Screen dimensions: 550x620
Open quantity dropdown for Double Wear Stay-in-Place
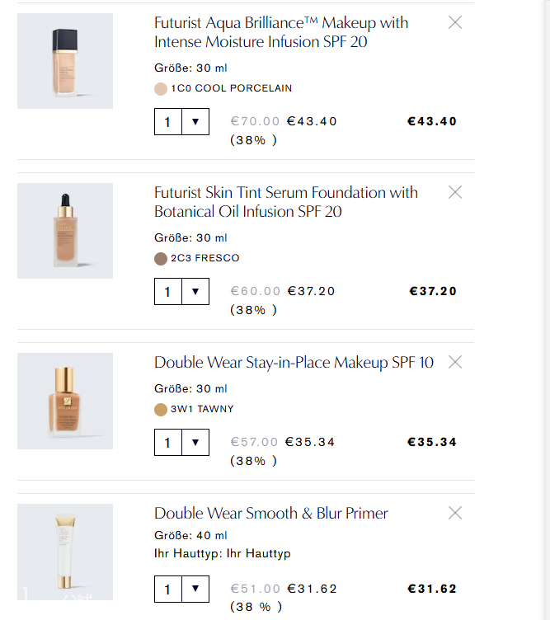[x=181, y=443]
